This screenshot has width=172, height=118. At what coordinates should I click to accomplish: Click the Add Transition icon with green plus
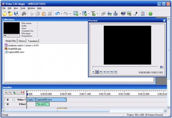point(85,14)
